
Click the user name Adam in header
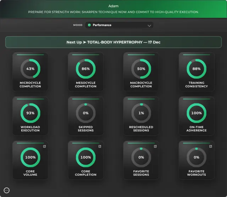113,6
